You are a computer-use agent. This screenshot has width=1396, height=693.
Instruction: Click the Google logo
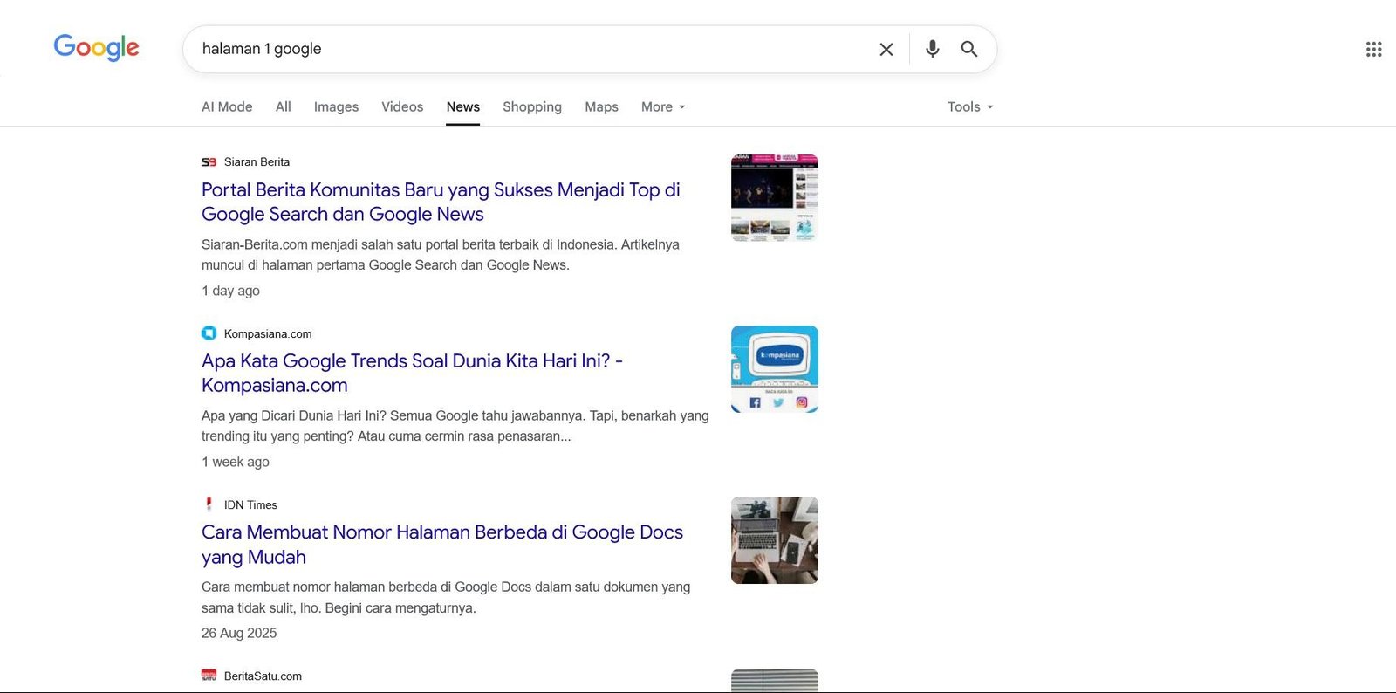pyautogui.click(x=96, y=47)
